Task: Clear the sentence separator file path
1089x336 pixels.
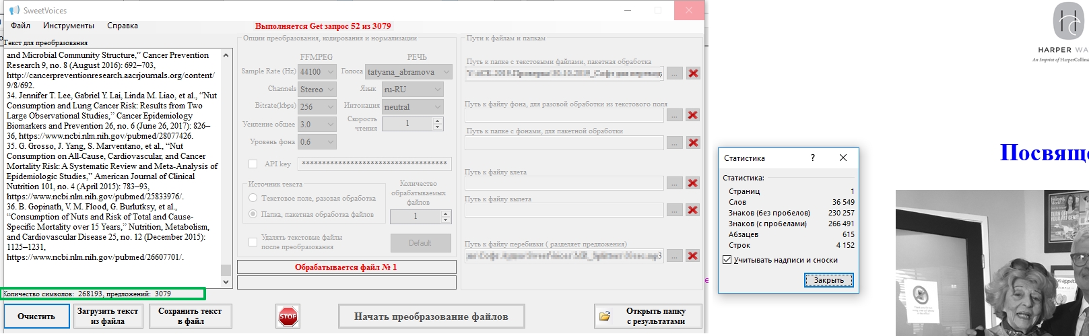Action: pyautogui.click(x=692, y=255)
